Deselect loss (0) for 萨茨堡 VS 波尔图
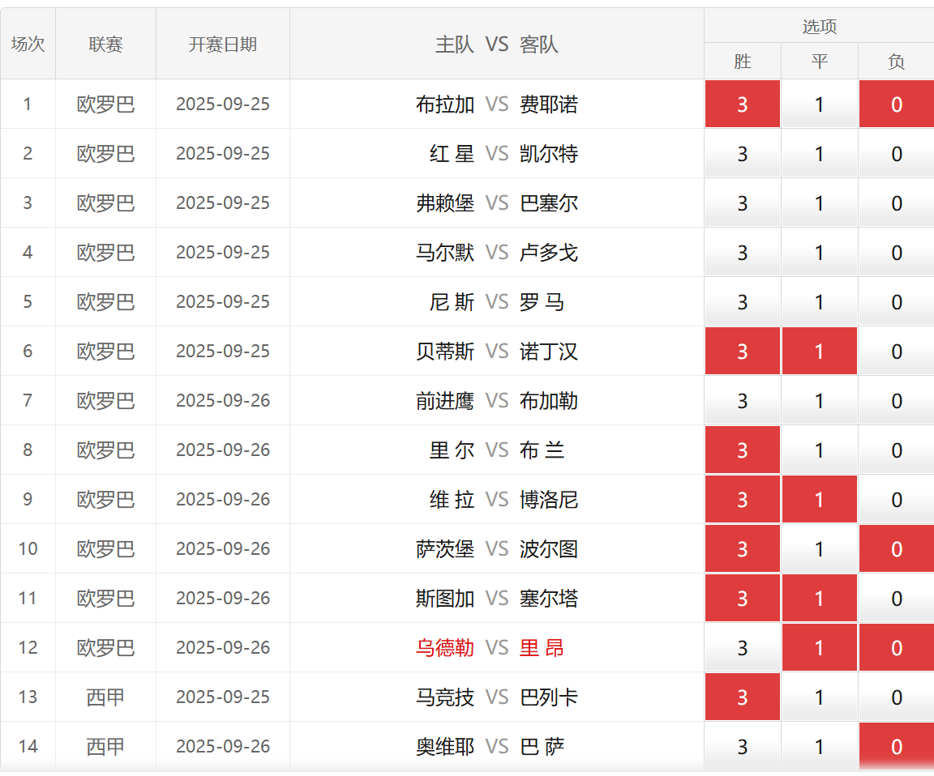Viewport: 934px width, 776px height. tap(896, 549)
